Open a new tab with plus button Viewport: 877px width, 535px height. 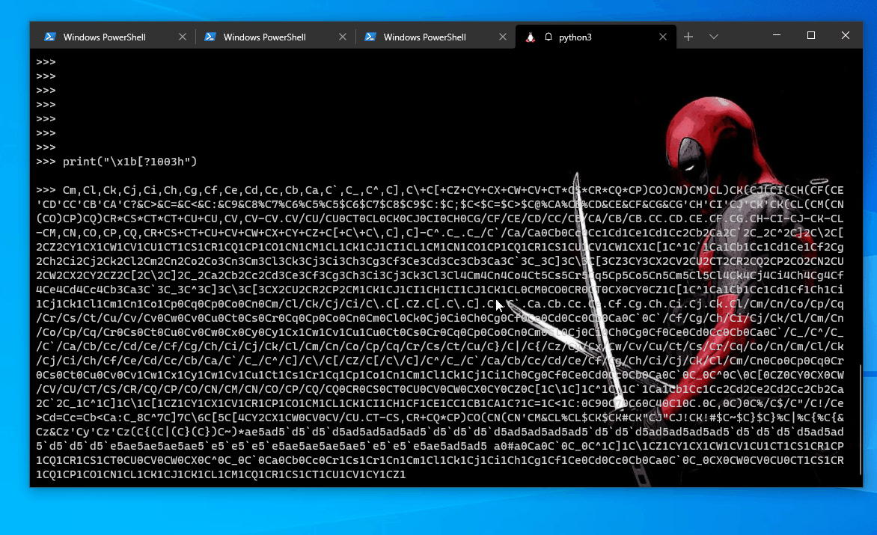688,37
